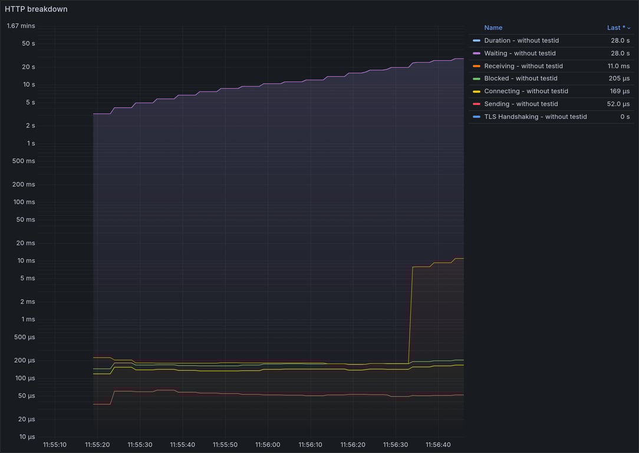The width and height of the screenshot is (639, 453).
Task: Open color picker for Receiving swatch
Action: click(x=476, y=65)
